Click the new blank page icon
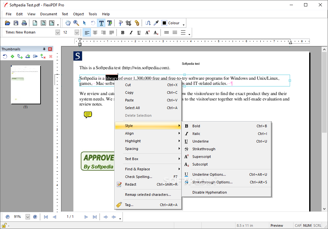Screen dimensions: 328x229 (x=35, y=23)
